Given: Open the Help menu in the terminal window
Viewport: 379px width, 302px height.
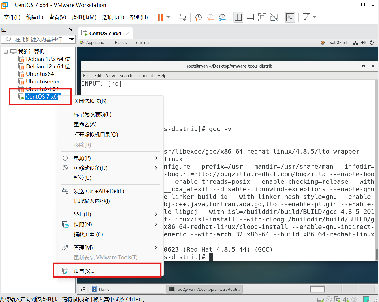Looking at the screenshot, I should tap(162, 76).
